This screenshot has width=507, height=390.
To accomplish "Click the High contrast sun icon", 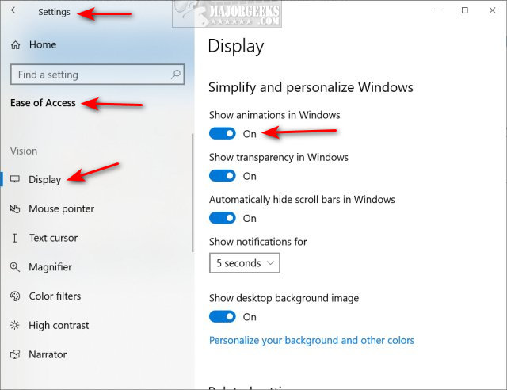I will click(15, 325).
